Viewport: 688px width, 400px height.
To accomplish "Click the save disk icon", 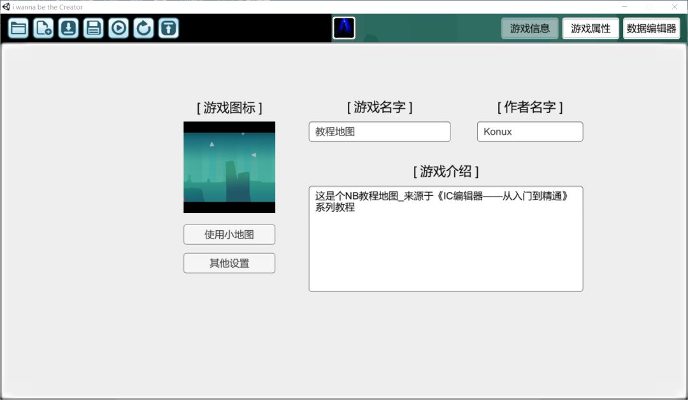I will [94, 28].
